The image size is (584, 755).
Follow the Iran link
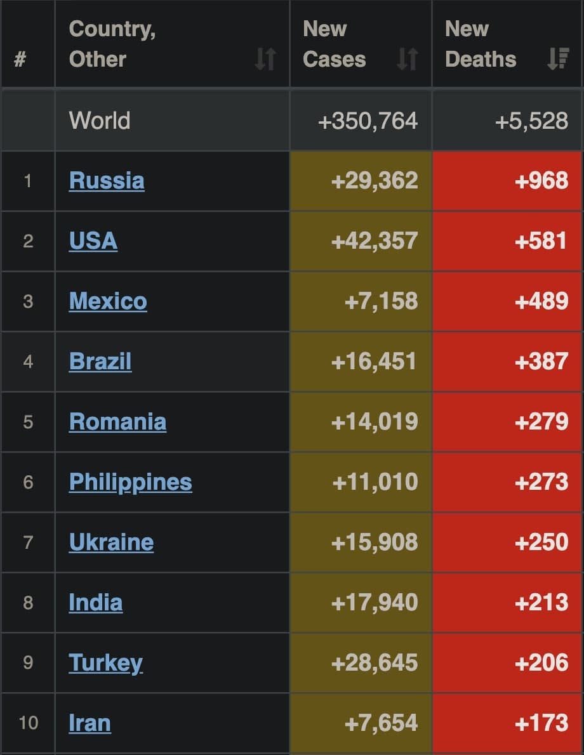click(x=90, y=723)
